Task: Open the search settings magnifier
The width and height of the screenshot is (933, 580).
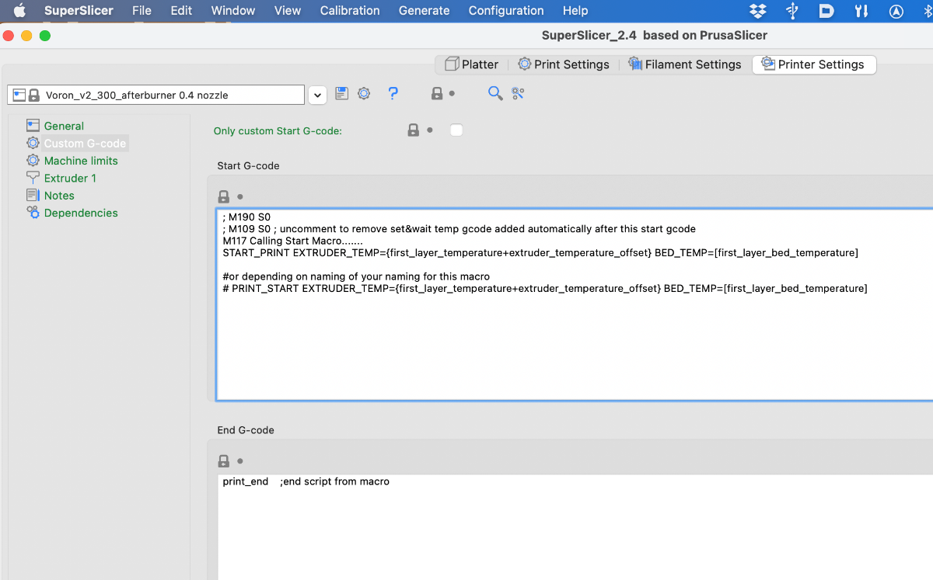Action: point(495,93)
